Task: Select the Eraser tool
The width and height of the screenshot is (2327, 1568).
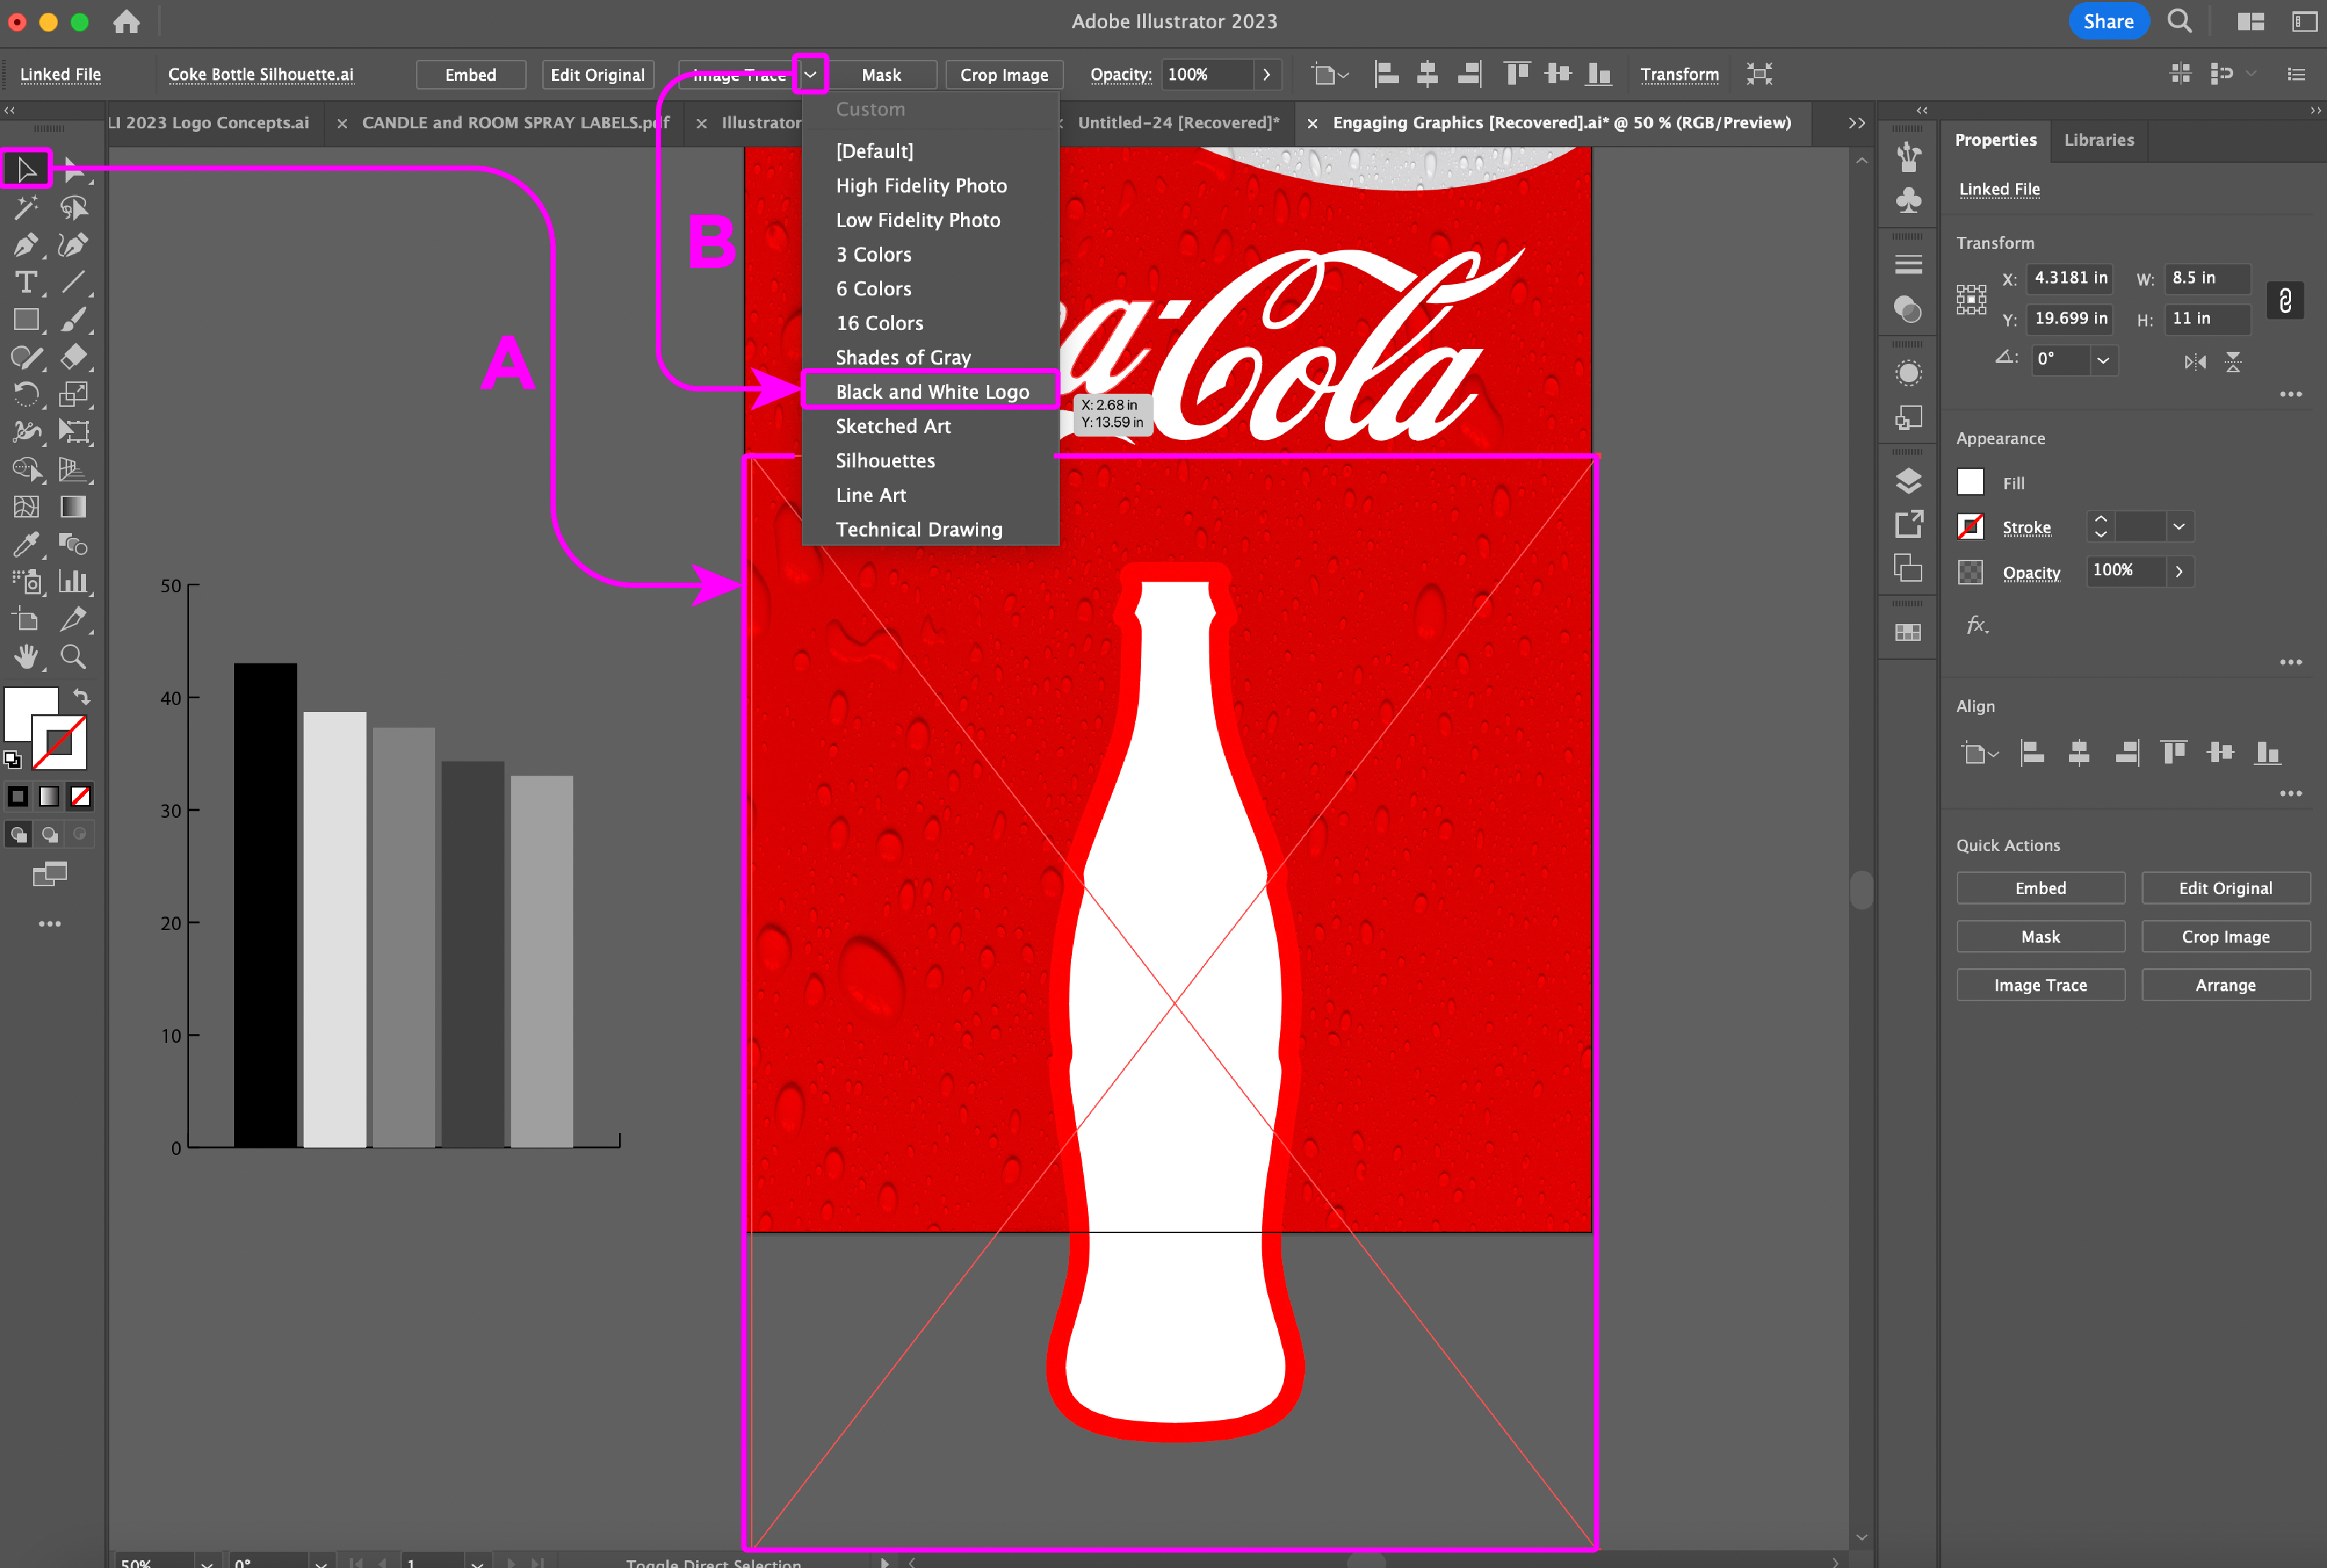Action: tap(73, 357)
